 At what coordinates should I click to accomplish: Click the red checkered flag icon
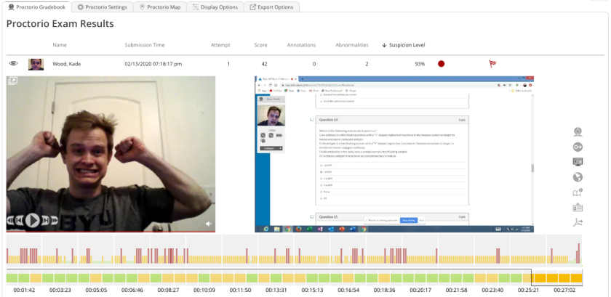[492, 64]
